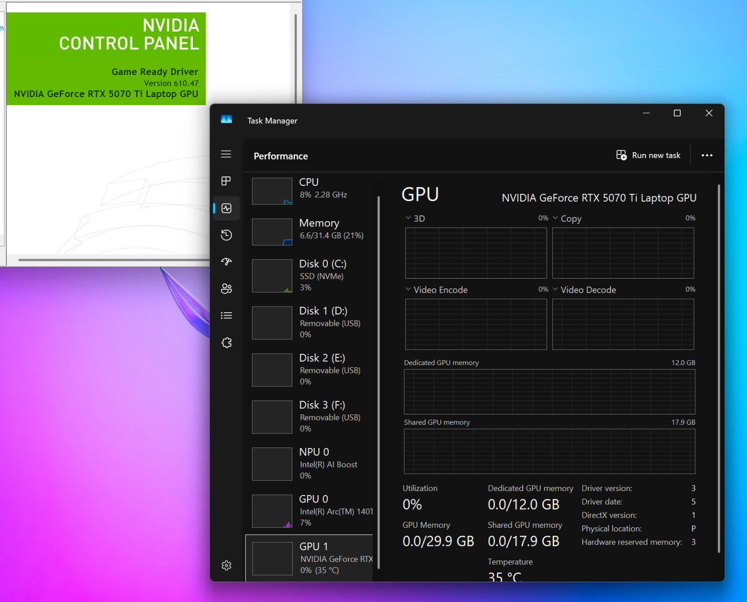Screen dimensions: 747x602
Task: Open the Task Manager hamburger navigation menu
Action: pos(226,154)
